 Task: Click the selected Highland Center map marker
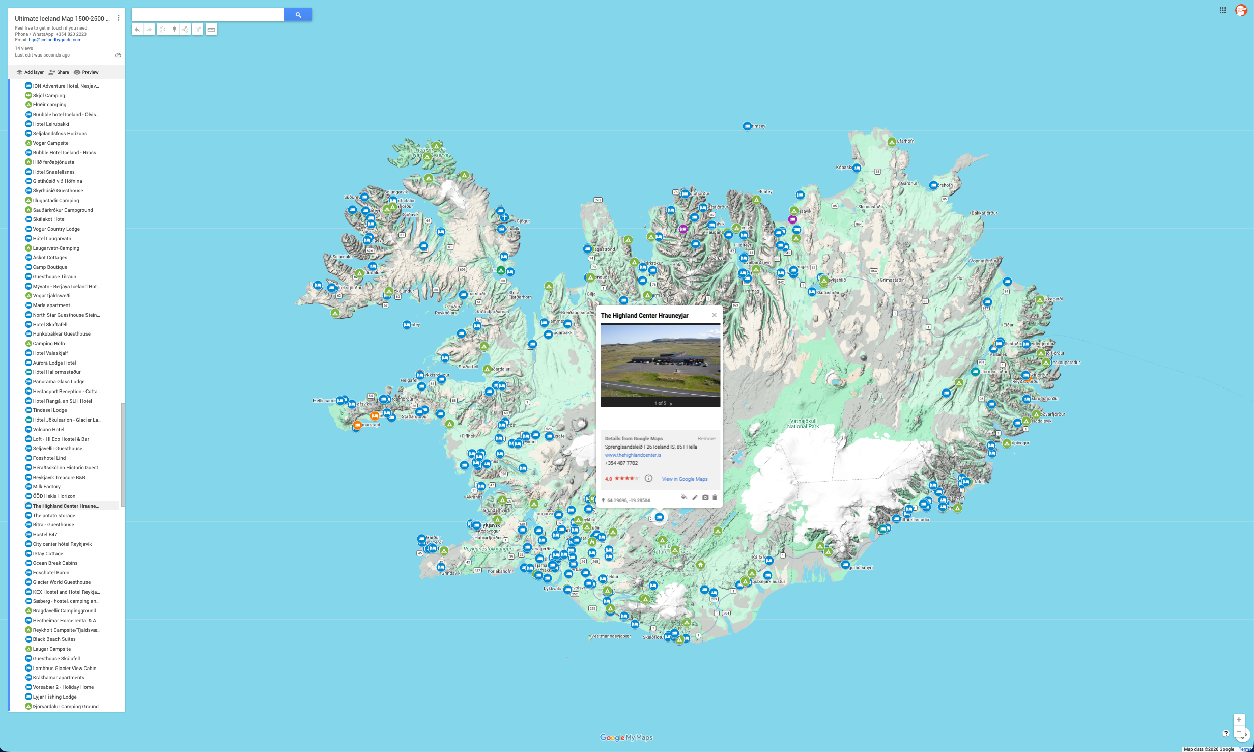click(x=659, y=517)
